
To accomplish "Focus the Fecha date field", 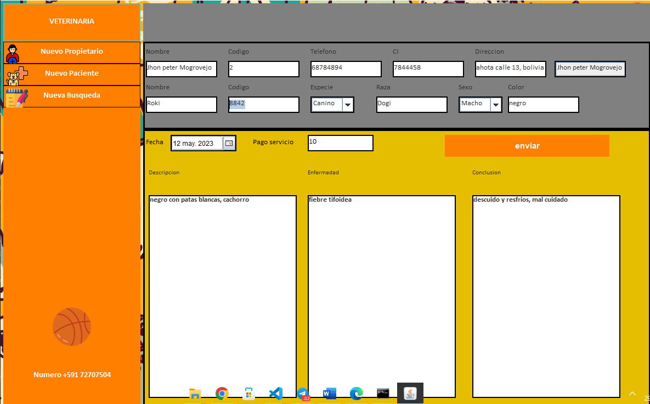I will click(197, 144).
